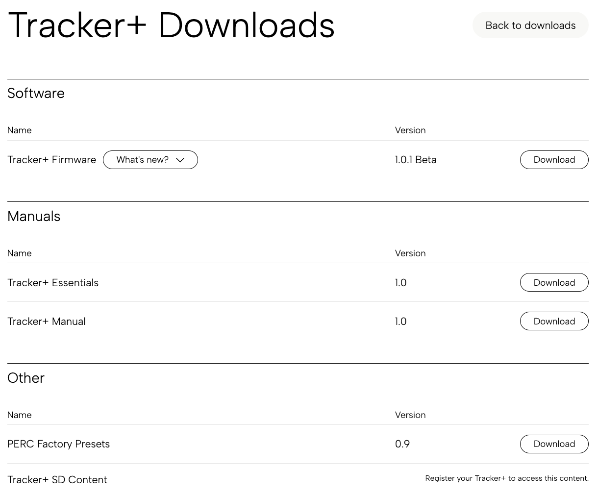598x495 pixels.
Task: Click the Version column header under Manuals
Action: (x=410, y=253)
